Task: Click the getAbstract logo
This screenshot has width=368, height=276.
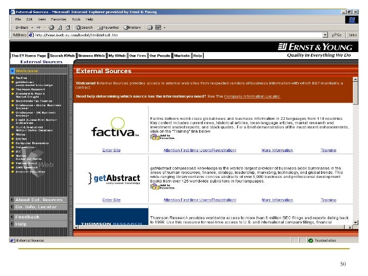Action: 114,178
